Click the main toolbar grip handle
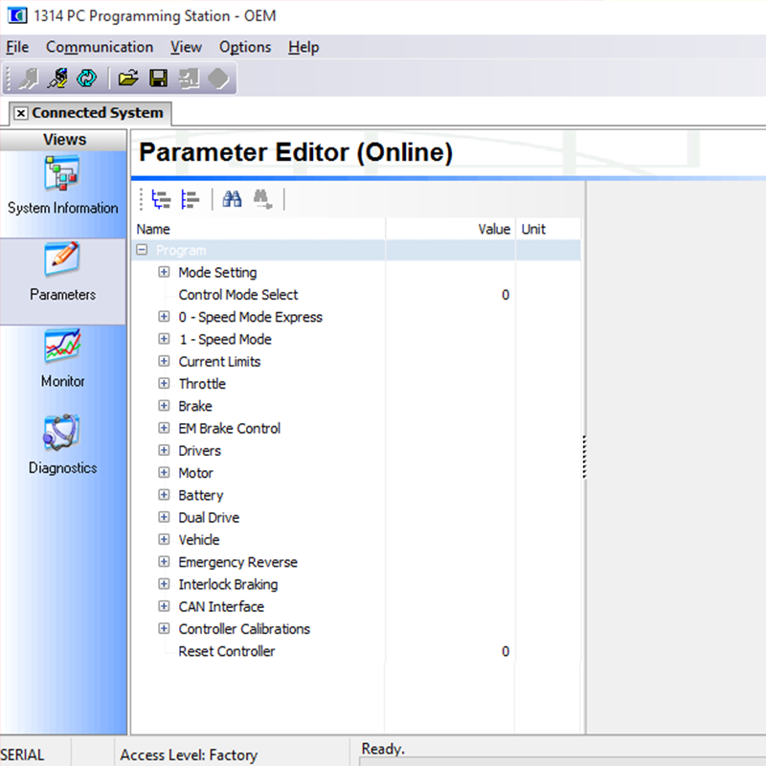This screenshot has height=766, width=766. [9, 79]
